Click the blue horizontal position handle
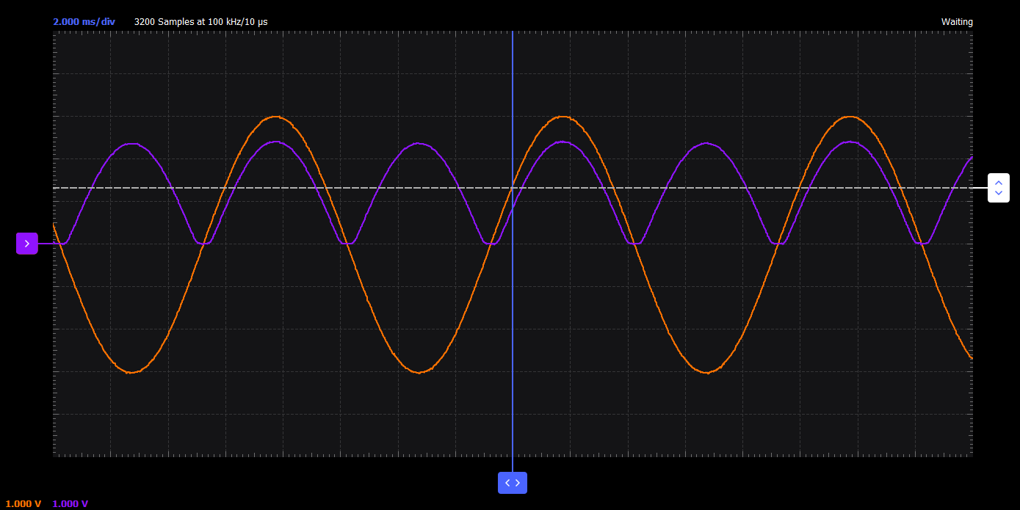Screen dimensions: 1020x510 513,483
